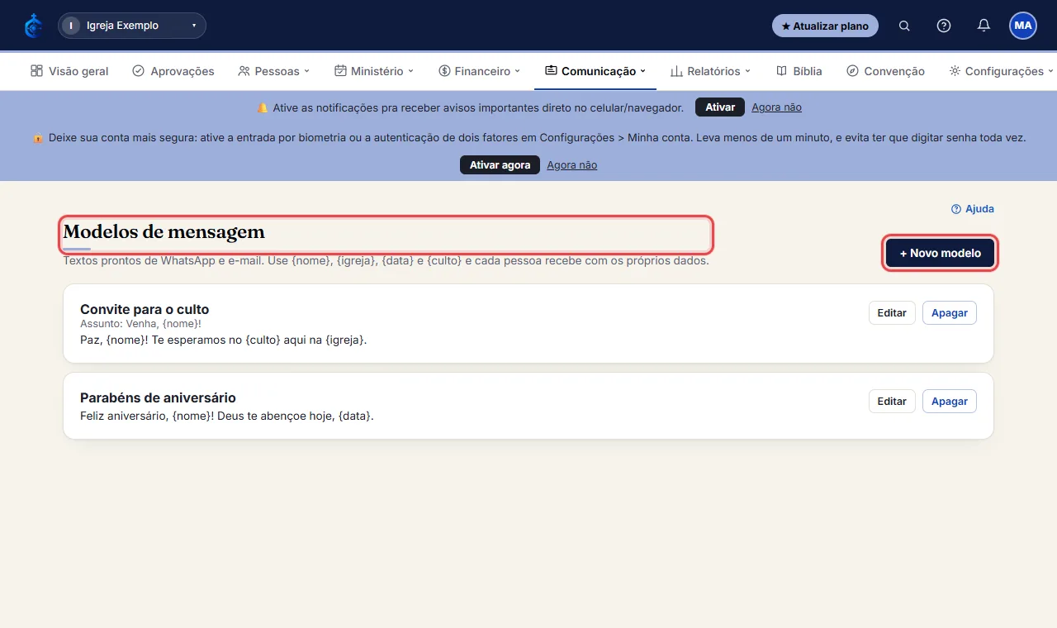The height and width of the screenshot is (628, 1057).
Task: Open Aprovações tab
Action: click(173, 71)
